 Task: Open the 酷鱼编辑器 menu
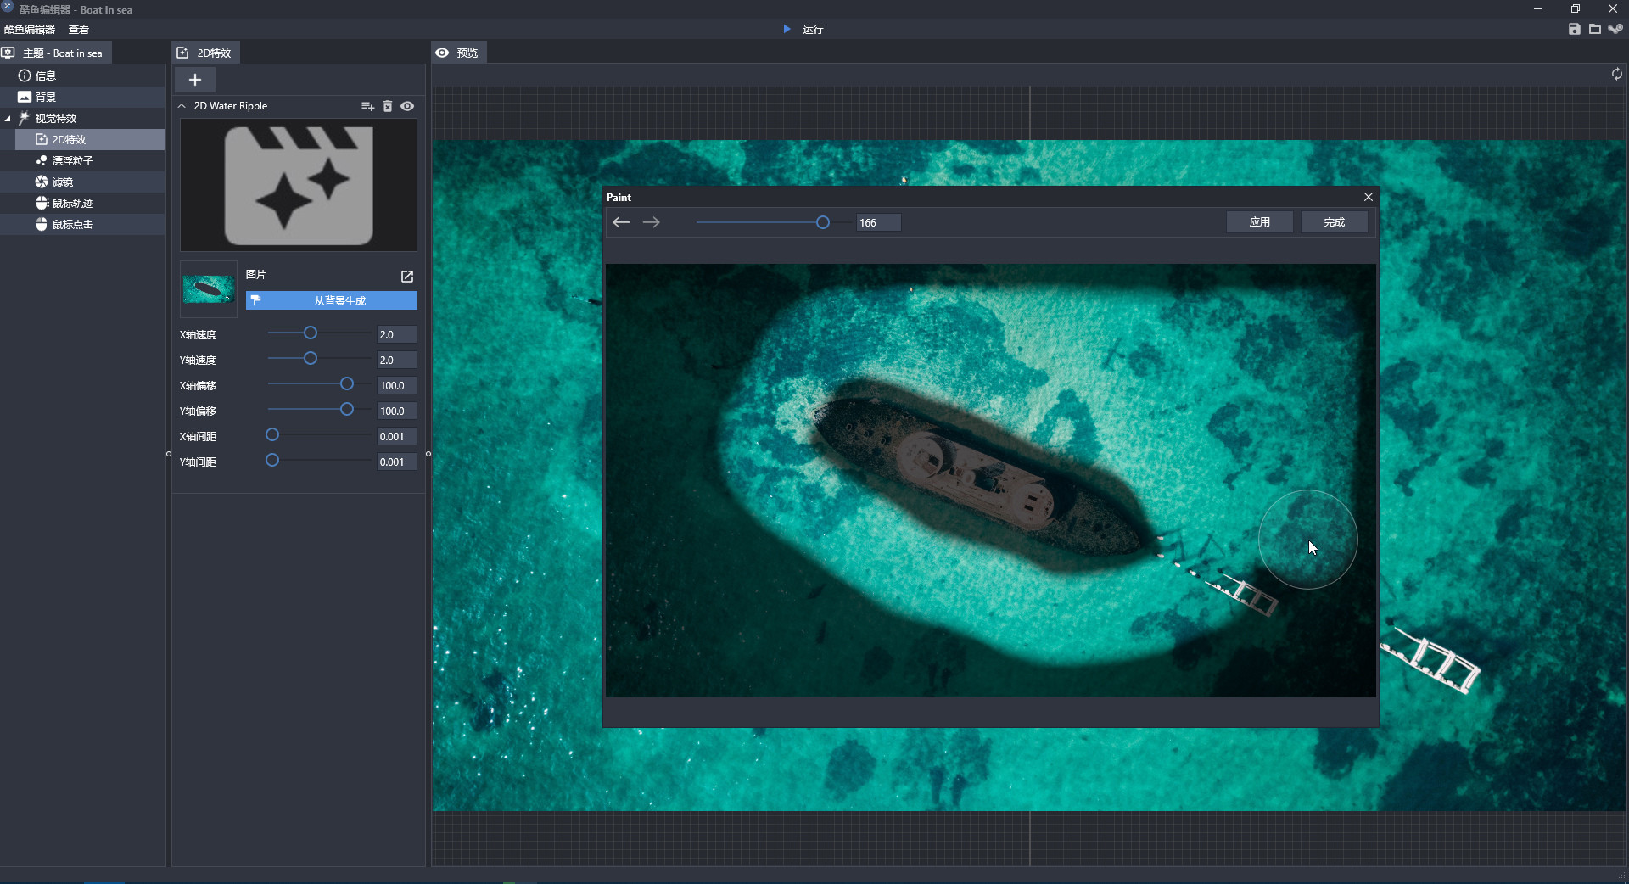pos(30,29)
